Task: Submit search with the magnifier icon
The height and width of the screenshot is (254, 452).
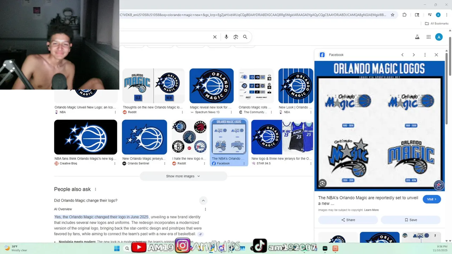Action: 245,37
